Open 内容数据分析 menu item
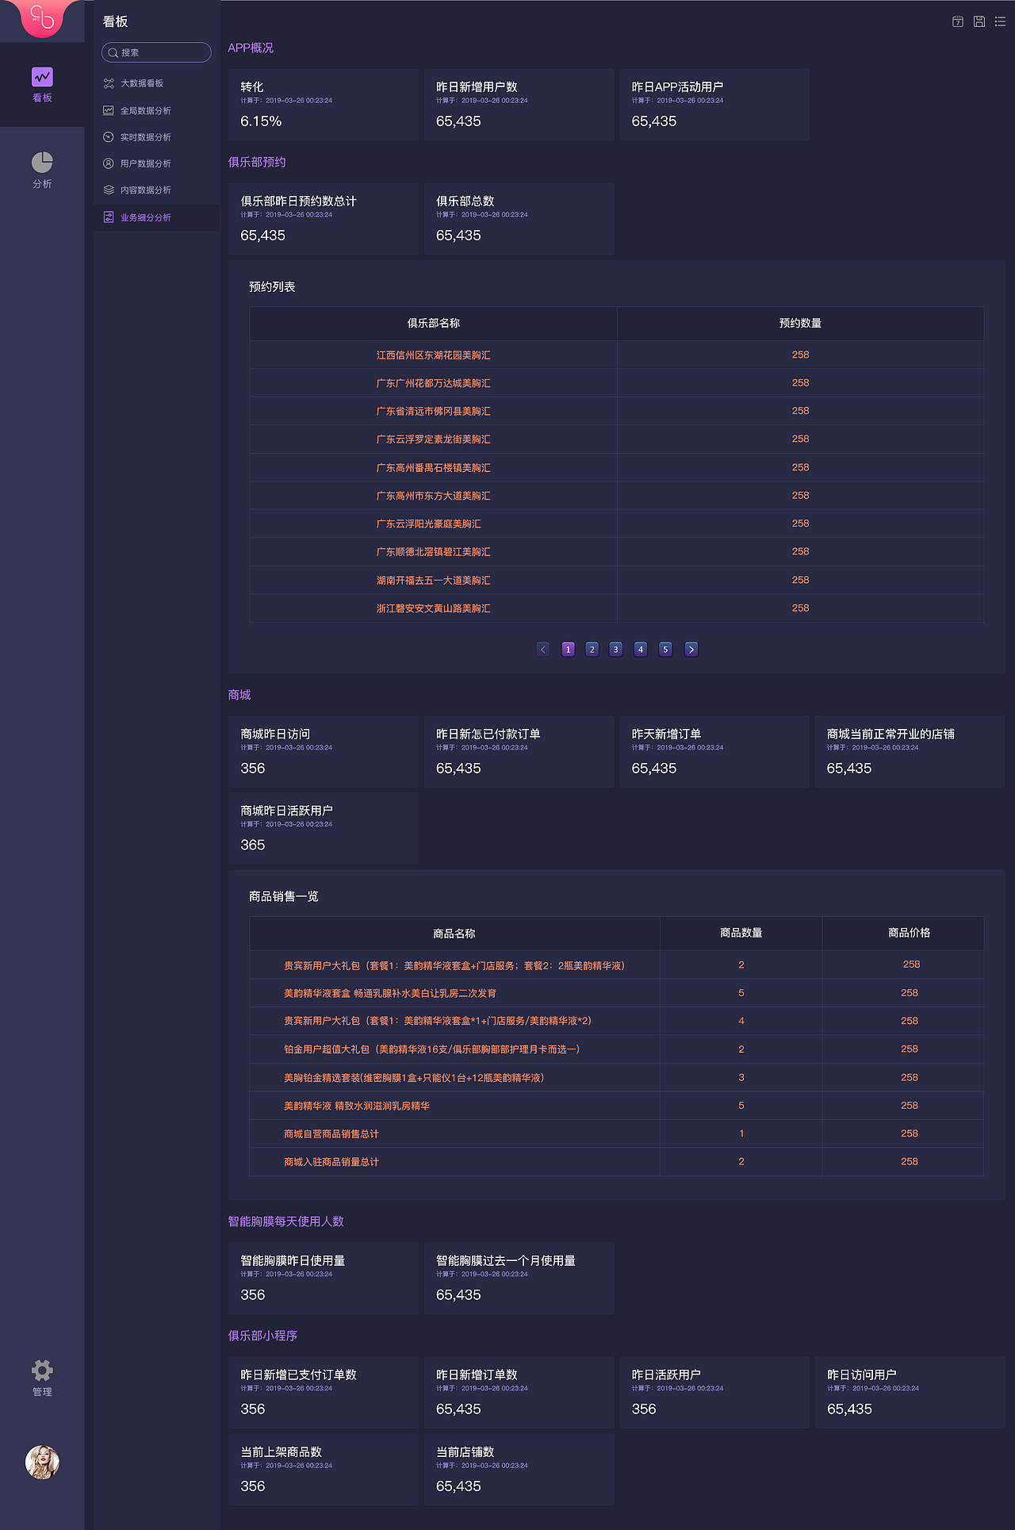The image size is (1015, 1530). pos(157,190)
